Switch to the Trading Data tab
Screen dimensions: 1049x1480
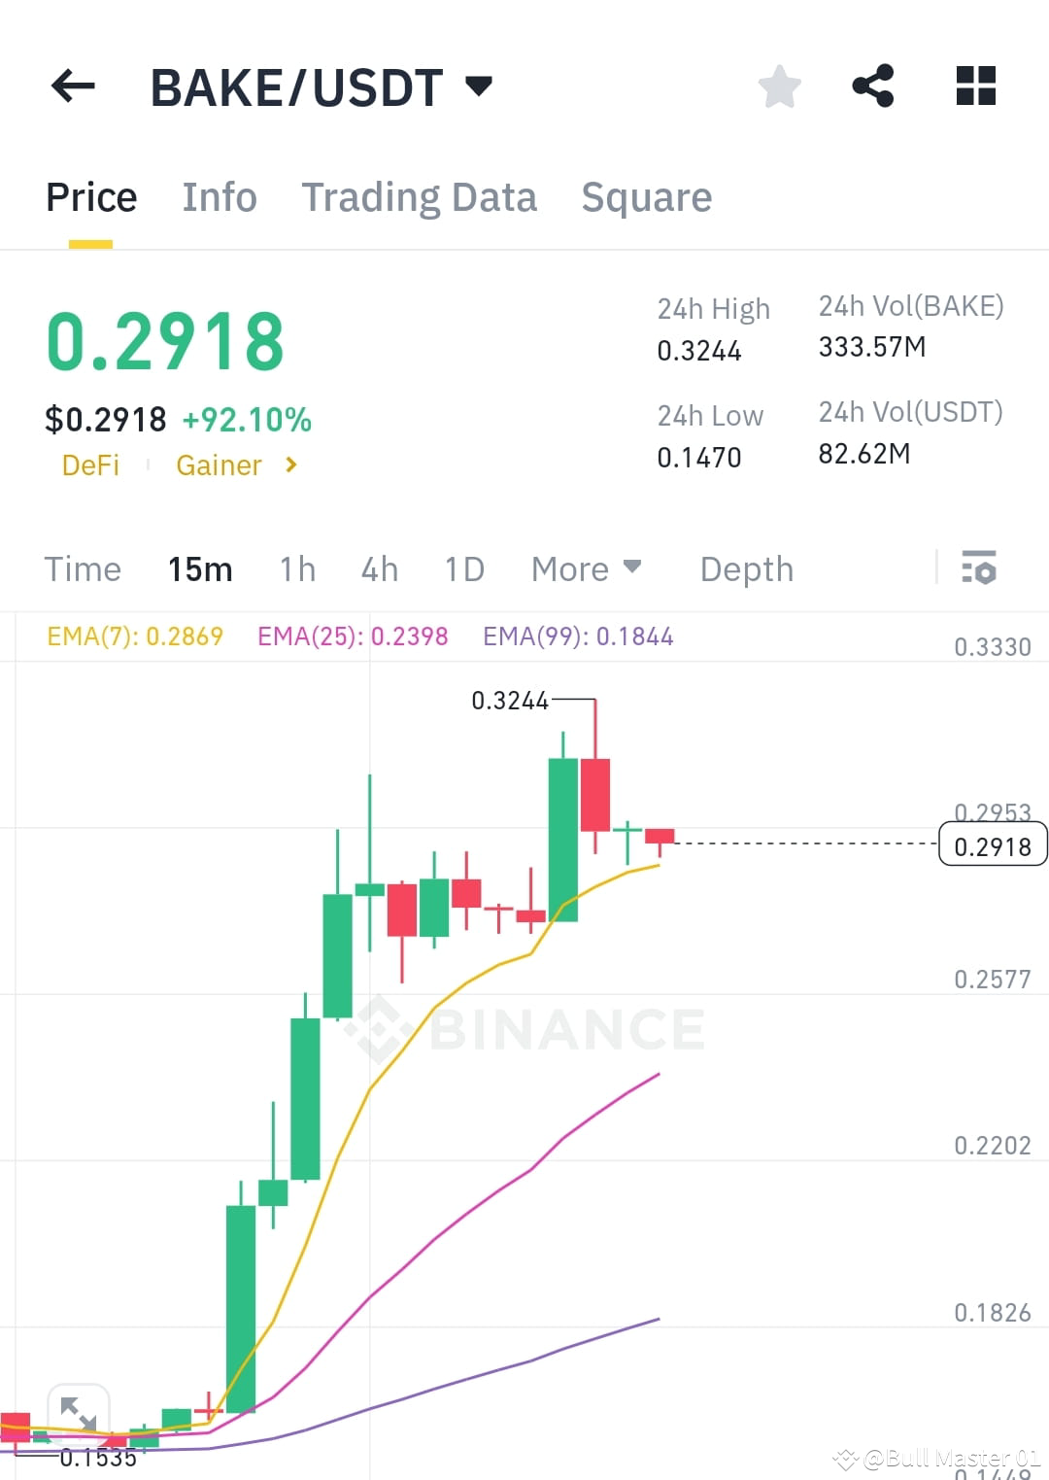click(x=420, y=197)
